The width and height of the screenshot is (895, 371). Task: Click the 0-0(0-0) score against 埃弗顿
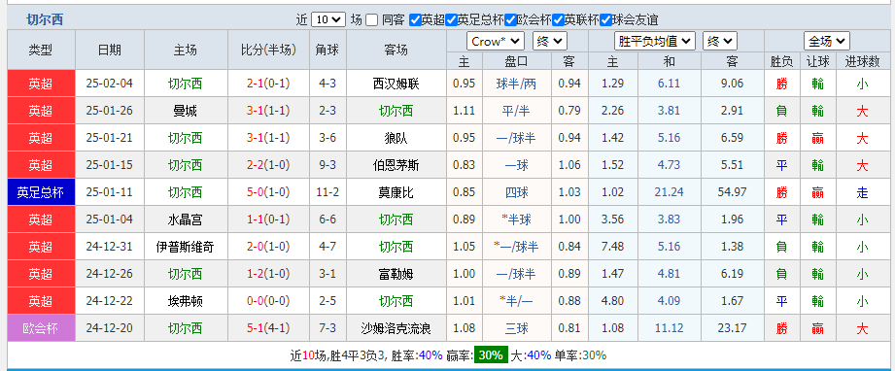pos(268,301)
